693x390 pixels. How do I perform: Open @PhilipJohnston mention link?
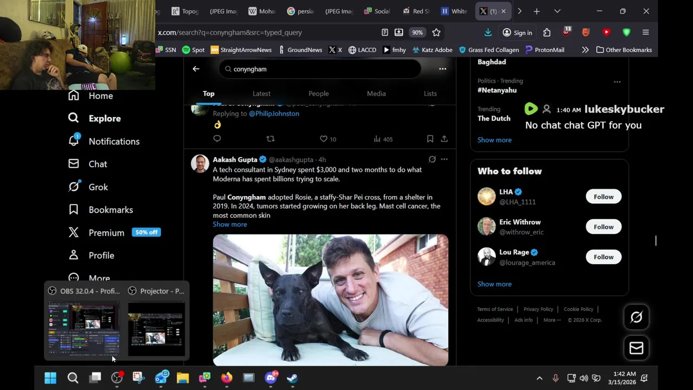(x=274, y=114)
